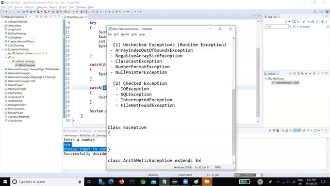Click the External Tools run icon

(45, 12)
